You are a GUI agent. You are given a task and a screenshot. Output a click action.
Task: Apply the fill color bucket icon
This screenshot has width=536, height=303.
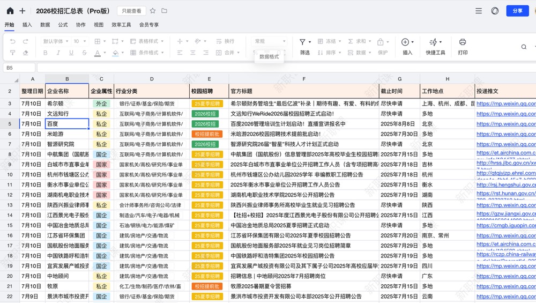116,53
